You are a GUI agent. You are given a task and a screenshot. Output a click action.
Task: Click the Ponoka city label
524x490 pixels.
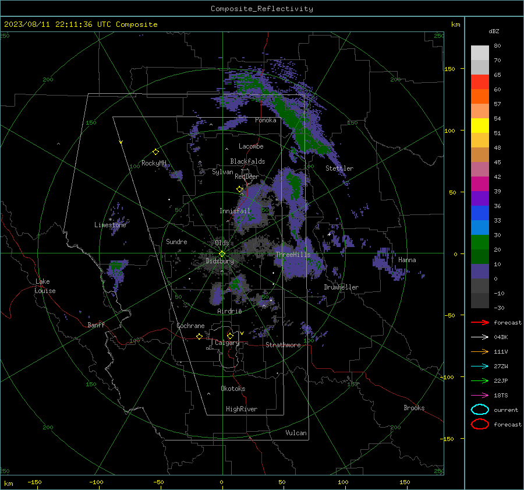265,120
